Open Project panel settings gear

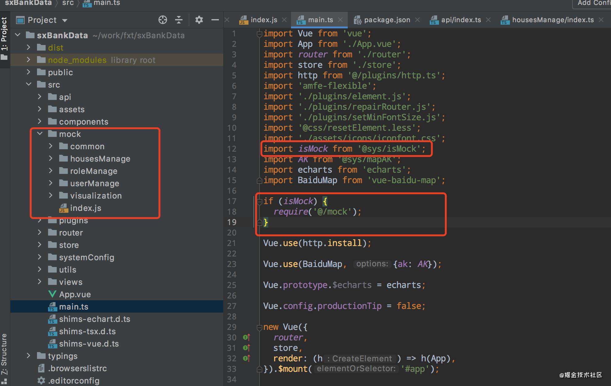199,20
